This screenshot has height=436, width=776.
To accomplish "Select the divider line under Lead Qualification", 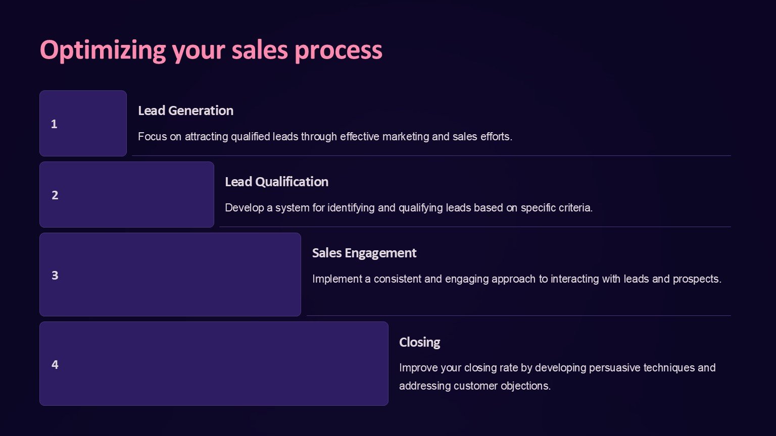I will tap(475, 227).
